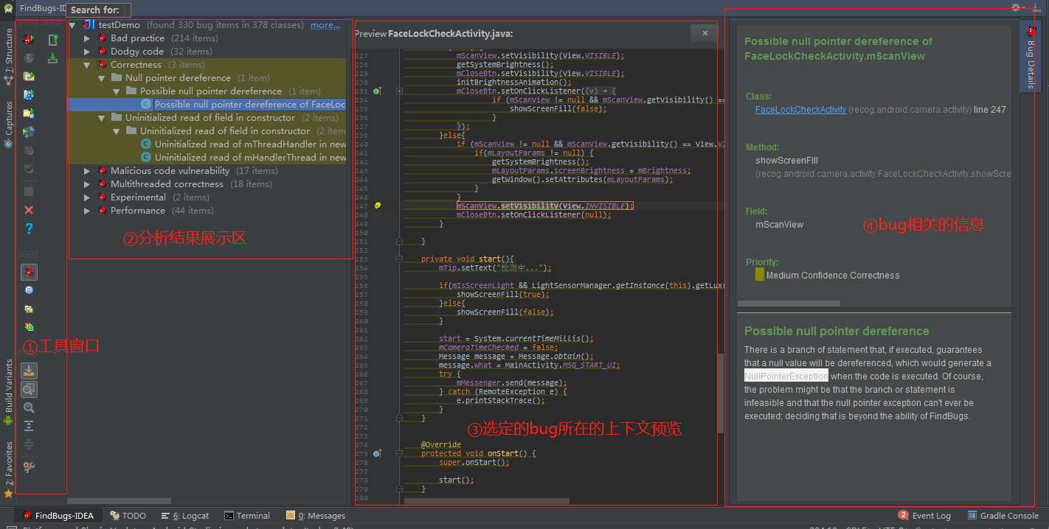
Task: Toggle group by bug category button
Action: 29,273
